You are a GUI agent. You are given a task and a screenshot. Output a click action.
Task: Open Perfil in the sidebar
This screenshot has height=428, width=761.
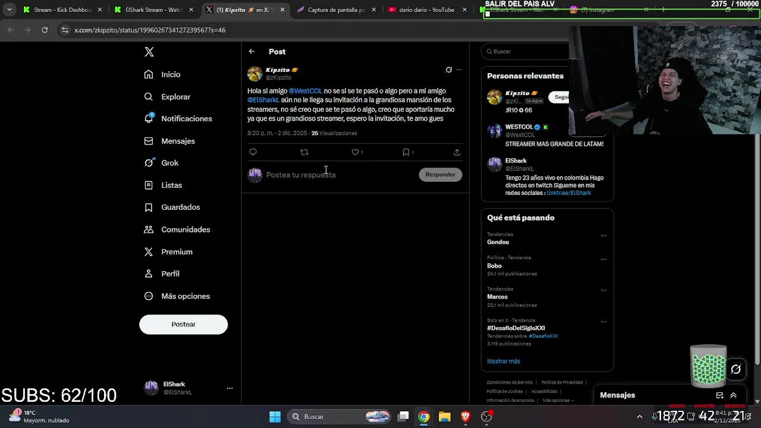click(x=162, y=273)
